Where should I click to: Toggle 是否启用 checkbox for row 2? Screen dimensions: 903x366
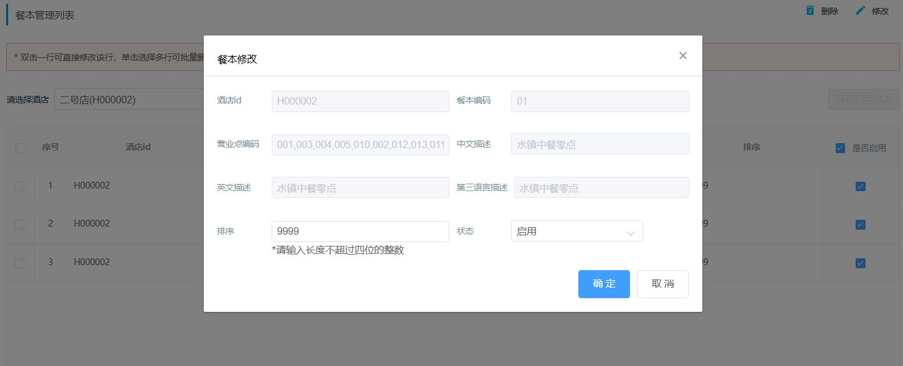pos(861,224)
